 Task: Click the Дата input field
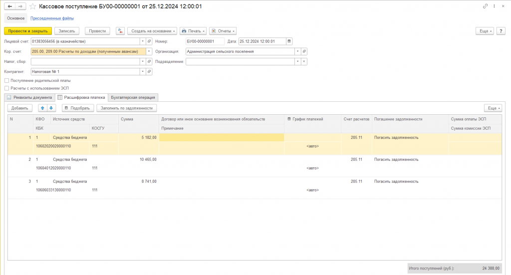coord(262,41)
